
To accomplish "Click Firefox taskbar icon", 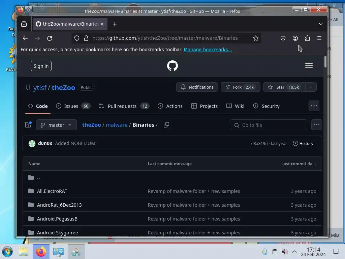I will click(41, 252).
